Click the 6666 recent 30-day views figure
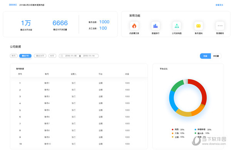Viewport: 231px width, 150px height. (x=60, y=23)
